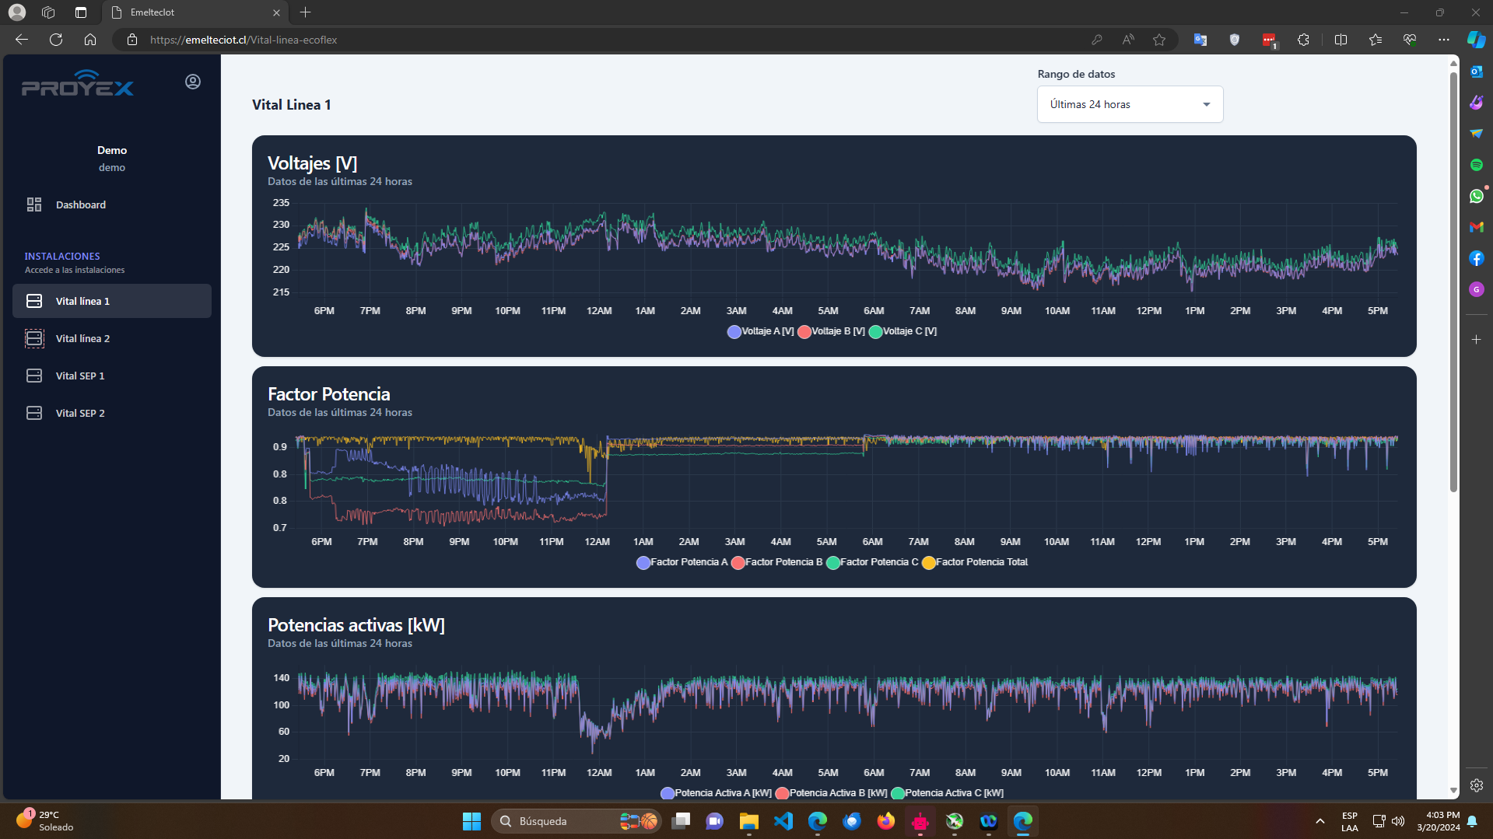Open Spotify in Edge sidebar

coord(1476,165)
